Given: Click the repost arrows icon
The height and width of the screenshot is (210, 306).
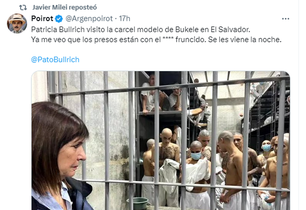Looking at the screenshot, I should click(23, 8).
